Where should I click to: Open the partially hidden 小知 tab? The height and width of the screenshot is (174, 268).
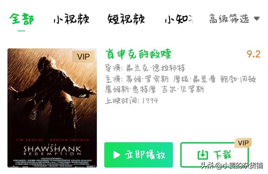click(179, 19)
